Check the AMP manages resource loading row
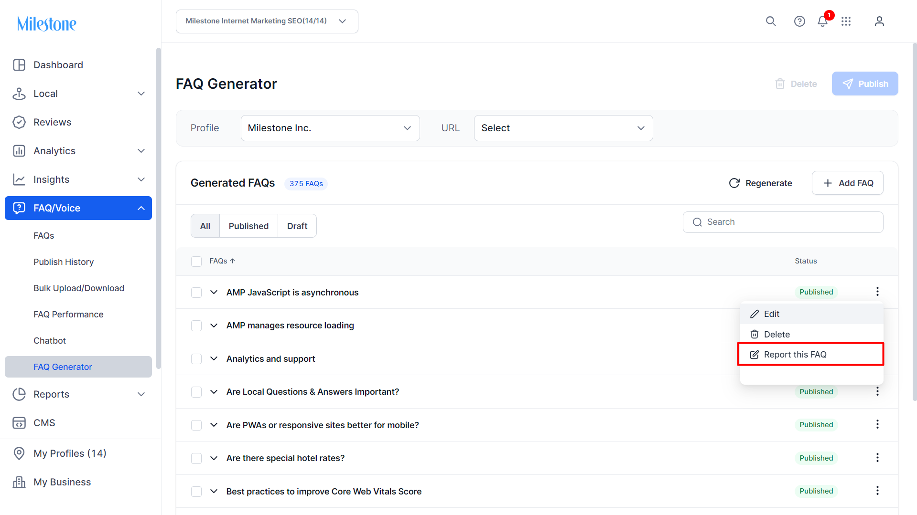The image size is (917, 515). click(196, 326)
